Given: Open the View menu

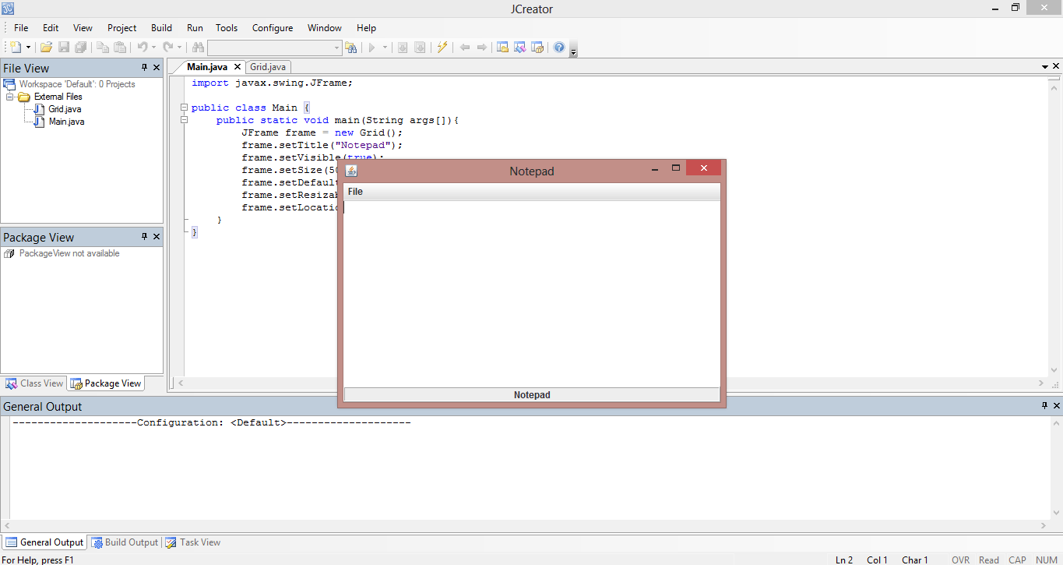Looking at the screenshot, I should 83,28.
